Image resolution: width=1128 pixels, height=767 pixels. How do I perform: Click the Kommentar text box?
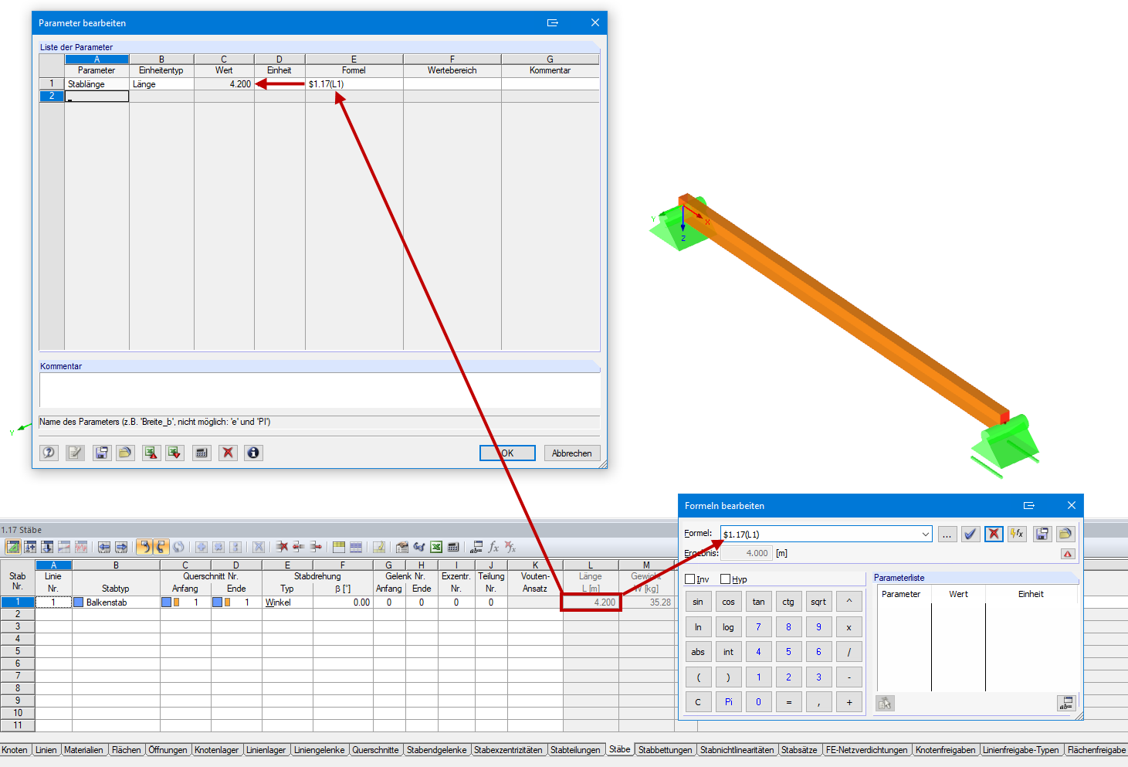pos(320,390)
